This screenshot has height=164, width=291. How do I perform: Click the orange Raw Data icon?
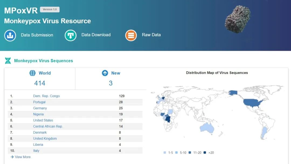pyautogui.click(x=131, y=35)
